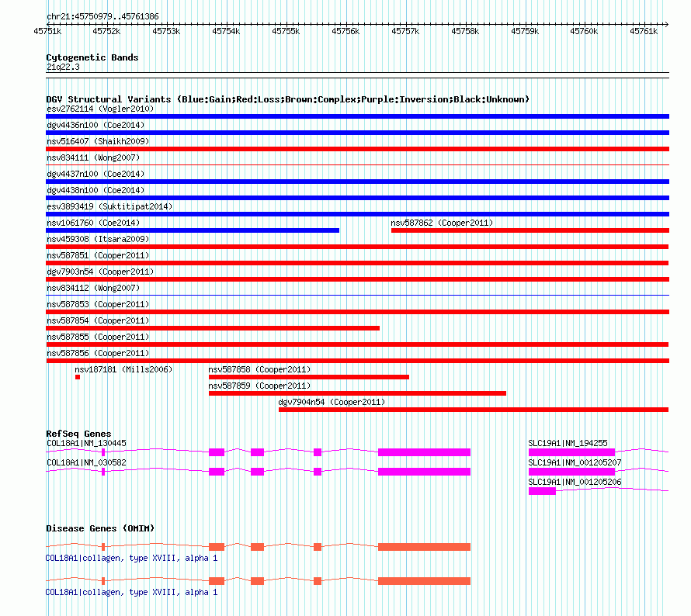Click the RefSeq Genes track title
Image resolution: width=691 pixels, height=616 pixels.
pyautogui.click(x=78, y=434)
